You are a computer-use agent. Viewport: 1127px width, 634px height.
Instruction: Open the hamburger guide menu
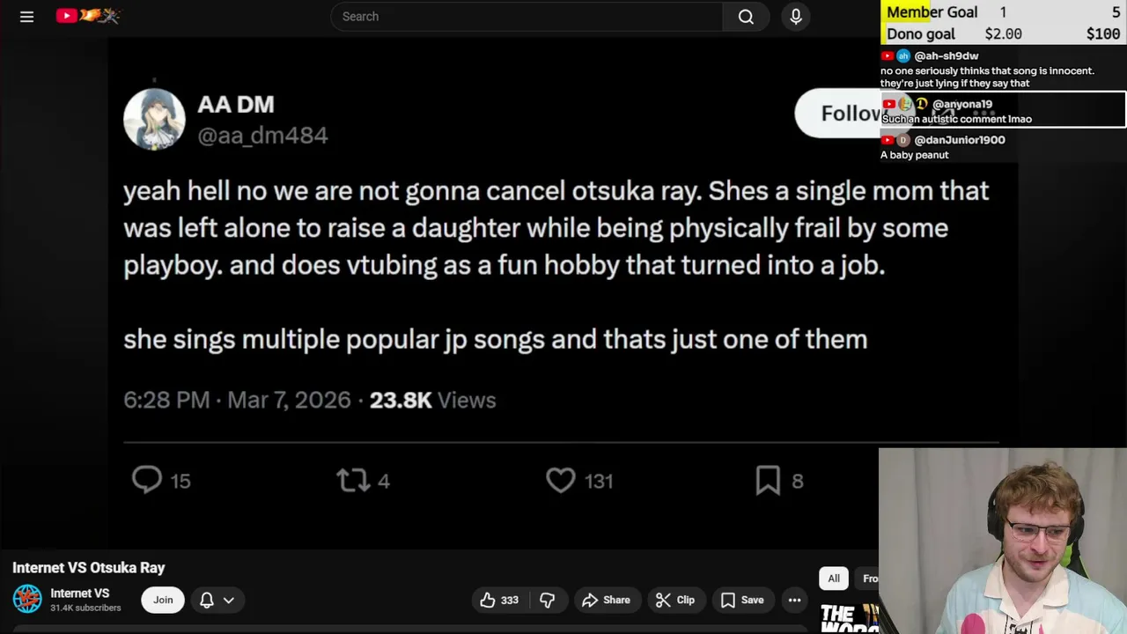26,17
